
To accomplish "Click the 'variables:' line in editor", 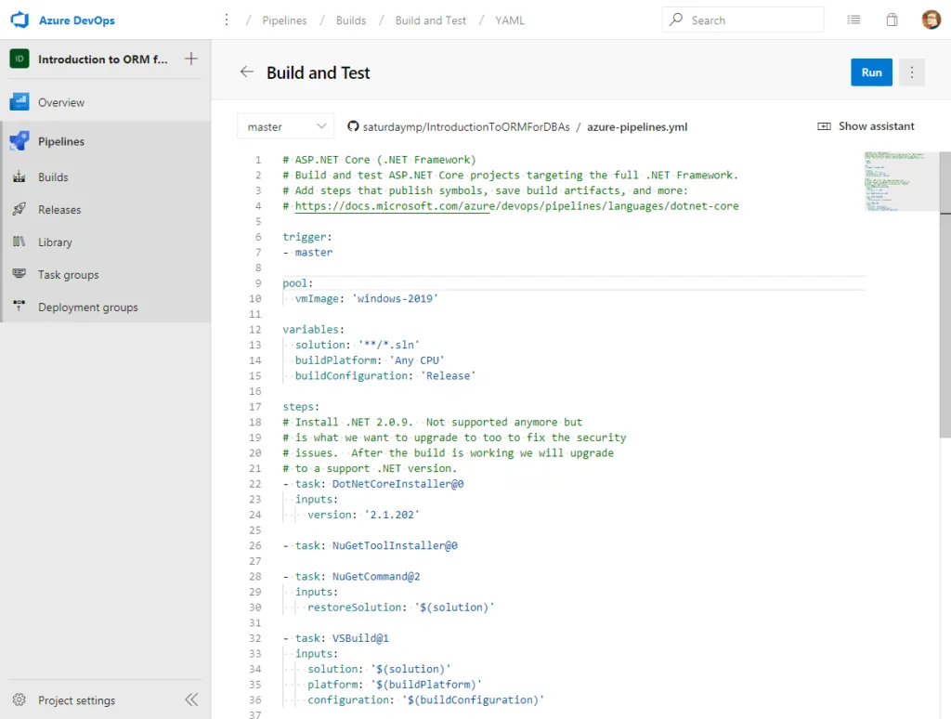I will 313,330.
